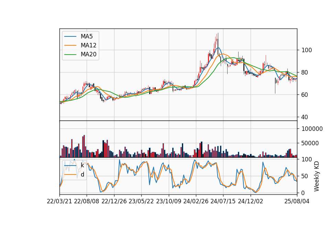Viewport: 330px width, 237px height.
Task: Click the 25/08/04 date tick label
Action: coord(297,201)
